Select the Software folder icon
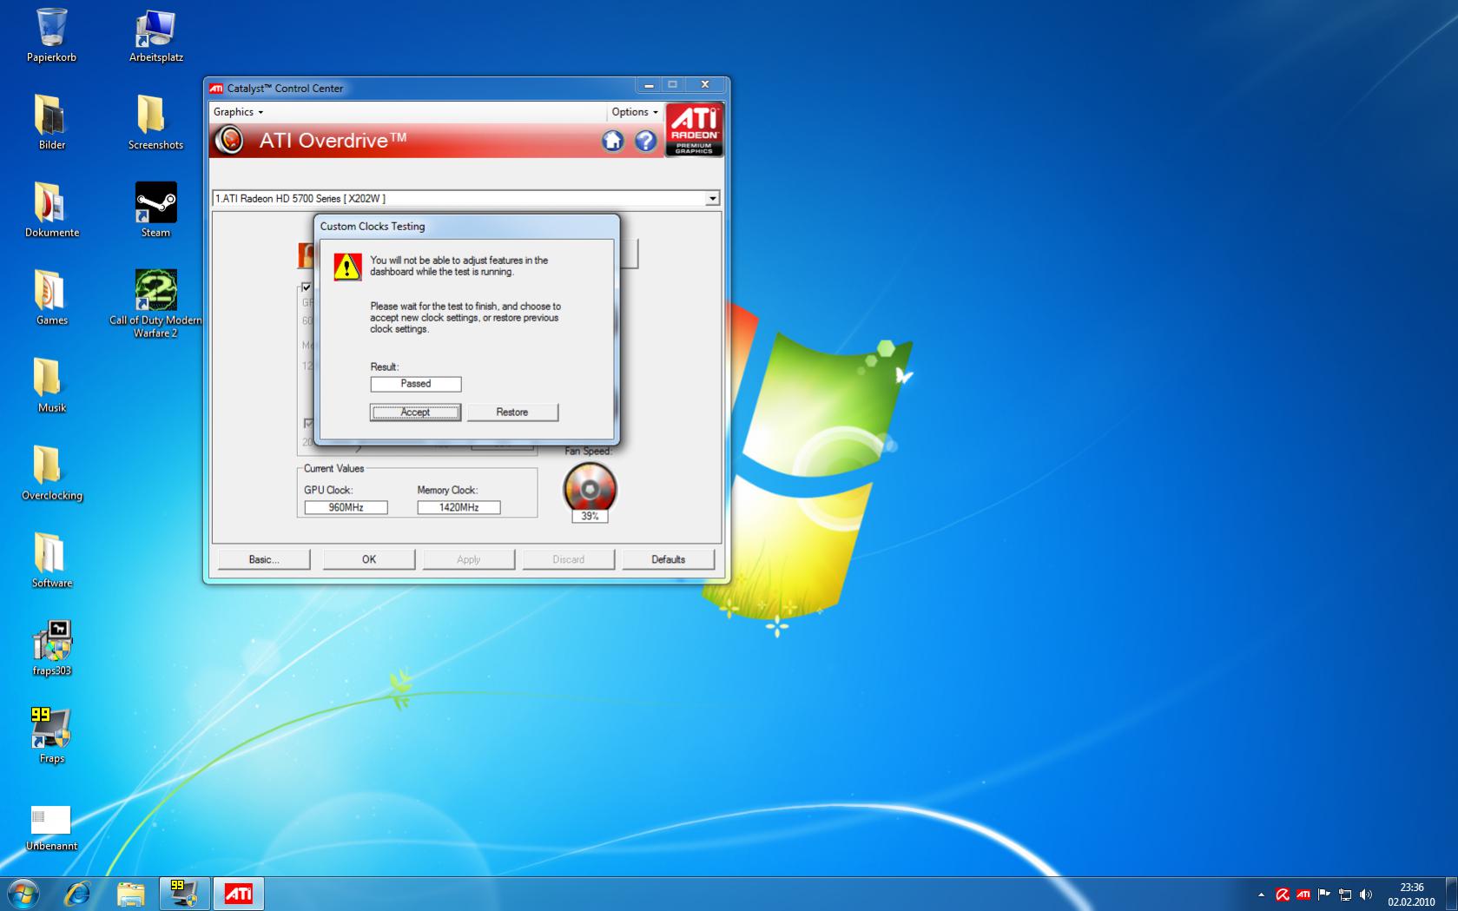Viewport: 1458px width, 911px height. 51,560
